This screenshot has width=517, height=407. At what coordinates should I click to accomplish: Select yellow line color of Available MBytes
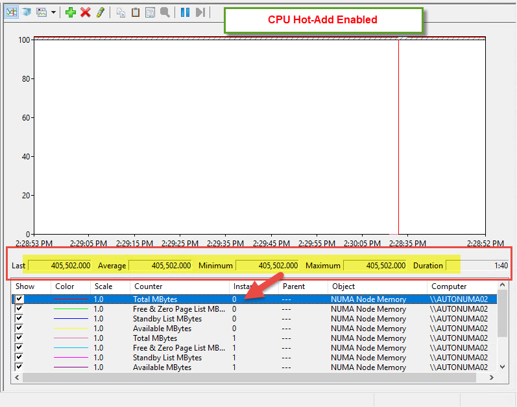[71, 329]
